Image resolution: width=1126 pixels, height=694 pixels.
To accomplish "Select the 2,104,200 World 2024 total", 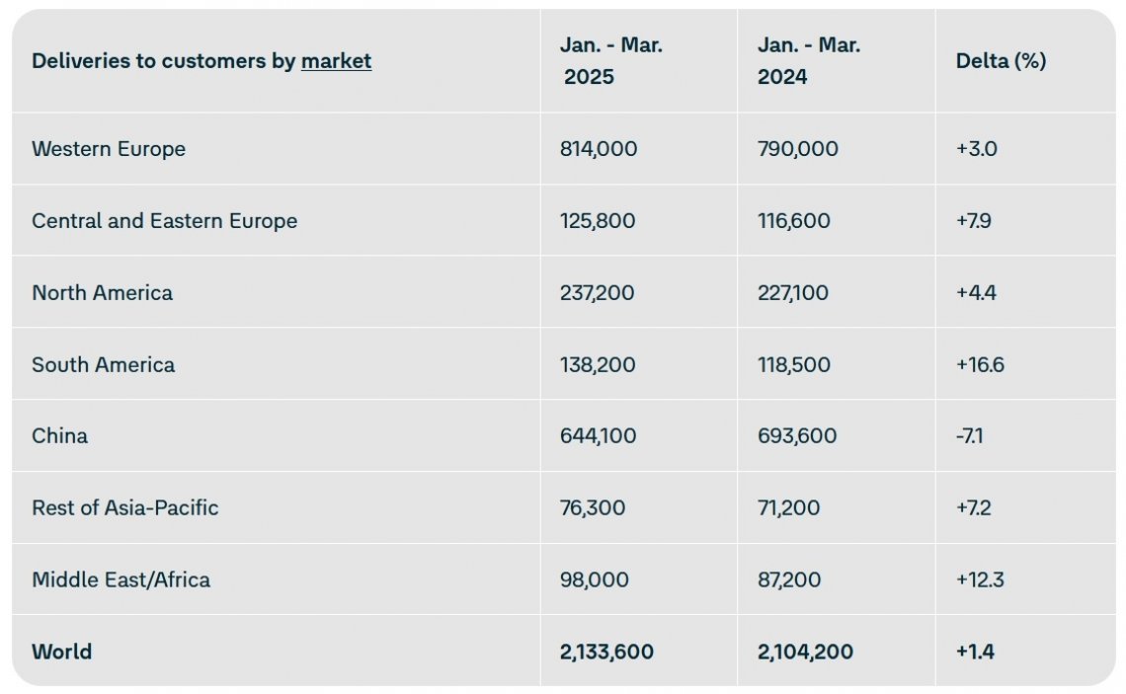I will [x=805, y=652].
